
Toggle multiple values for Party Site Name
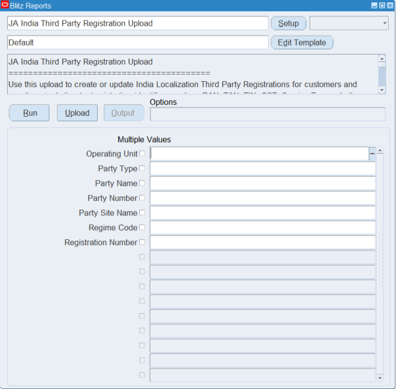coord(142,212)
